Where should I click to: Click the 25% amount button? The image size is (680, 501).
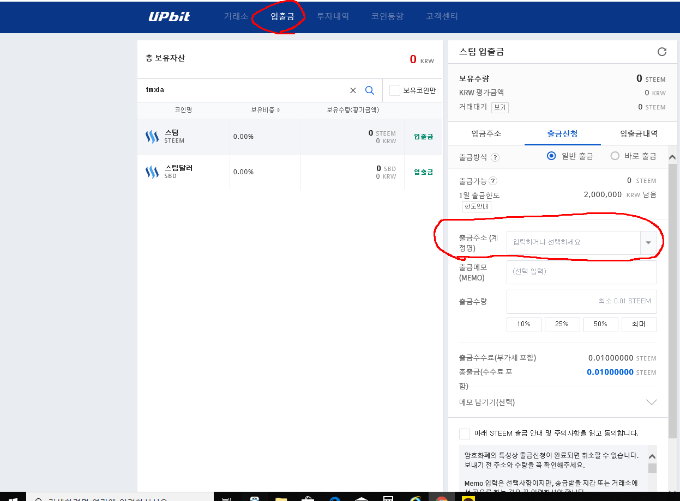coord(562,324)
